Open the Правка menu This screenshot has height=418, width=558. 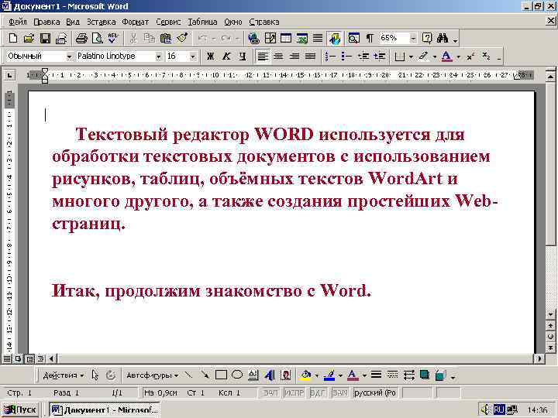pos(46,22)
